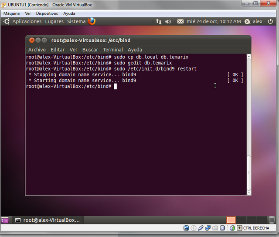Viewport: 279px width, 237px height.
Task: Click the OK status on Stopping line
Action: tap(235, 74)
